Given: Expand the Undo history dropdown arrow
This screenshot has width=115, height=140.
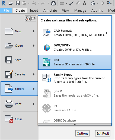Looking at the screenshot, I should coord(39,3).
